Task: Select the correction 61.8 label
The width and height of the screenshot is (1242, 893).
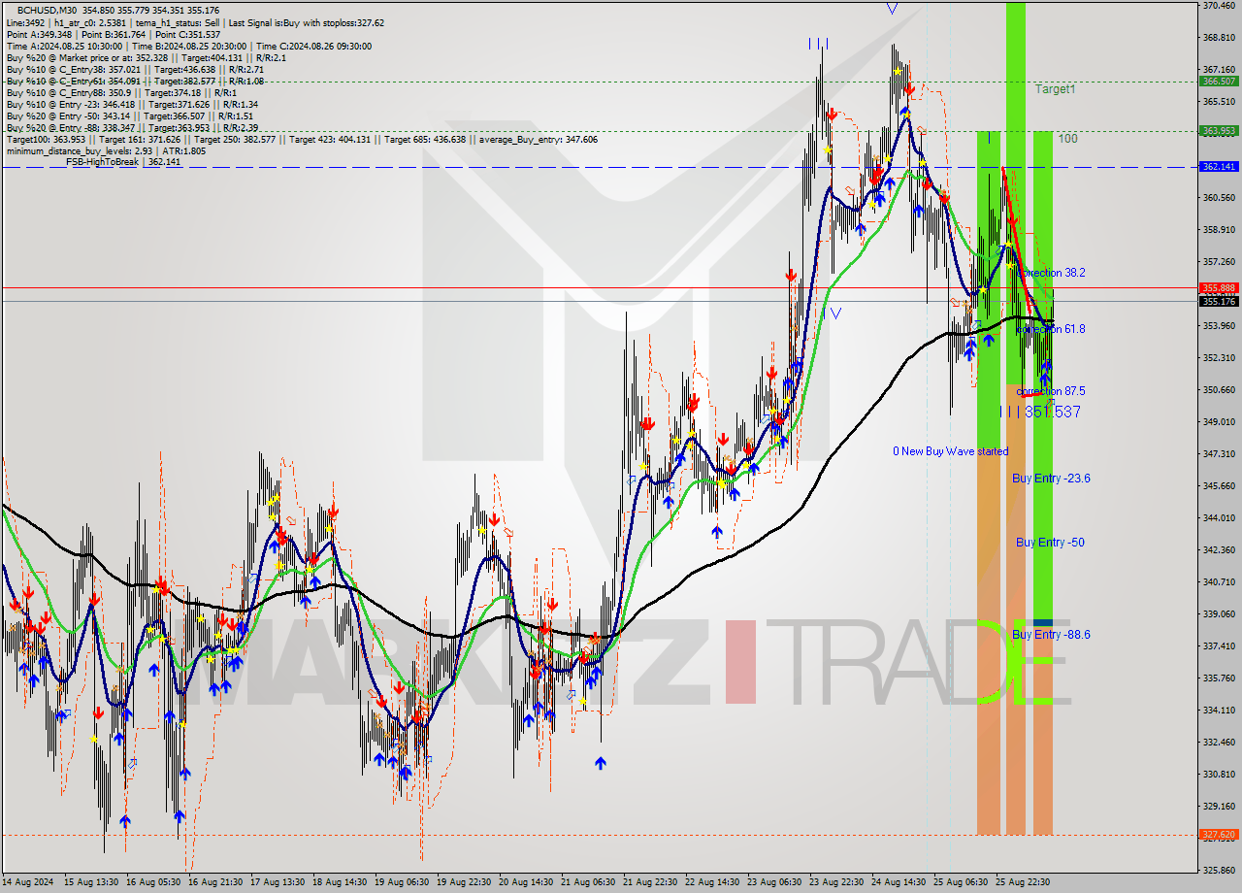Action: coord(1051,329)
